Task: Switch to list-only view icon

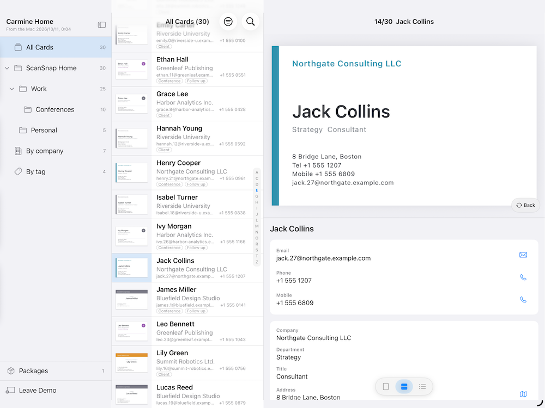Action: (422, 386)
